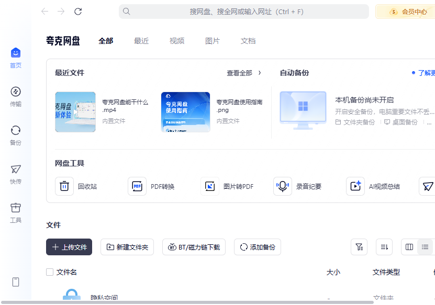Open the sort order icon

click(x=384, y=247)
